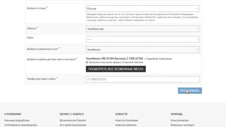Open Вопросы к эксперту link
Screen dimensions: 226x127
(x=183, y=125)
